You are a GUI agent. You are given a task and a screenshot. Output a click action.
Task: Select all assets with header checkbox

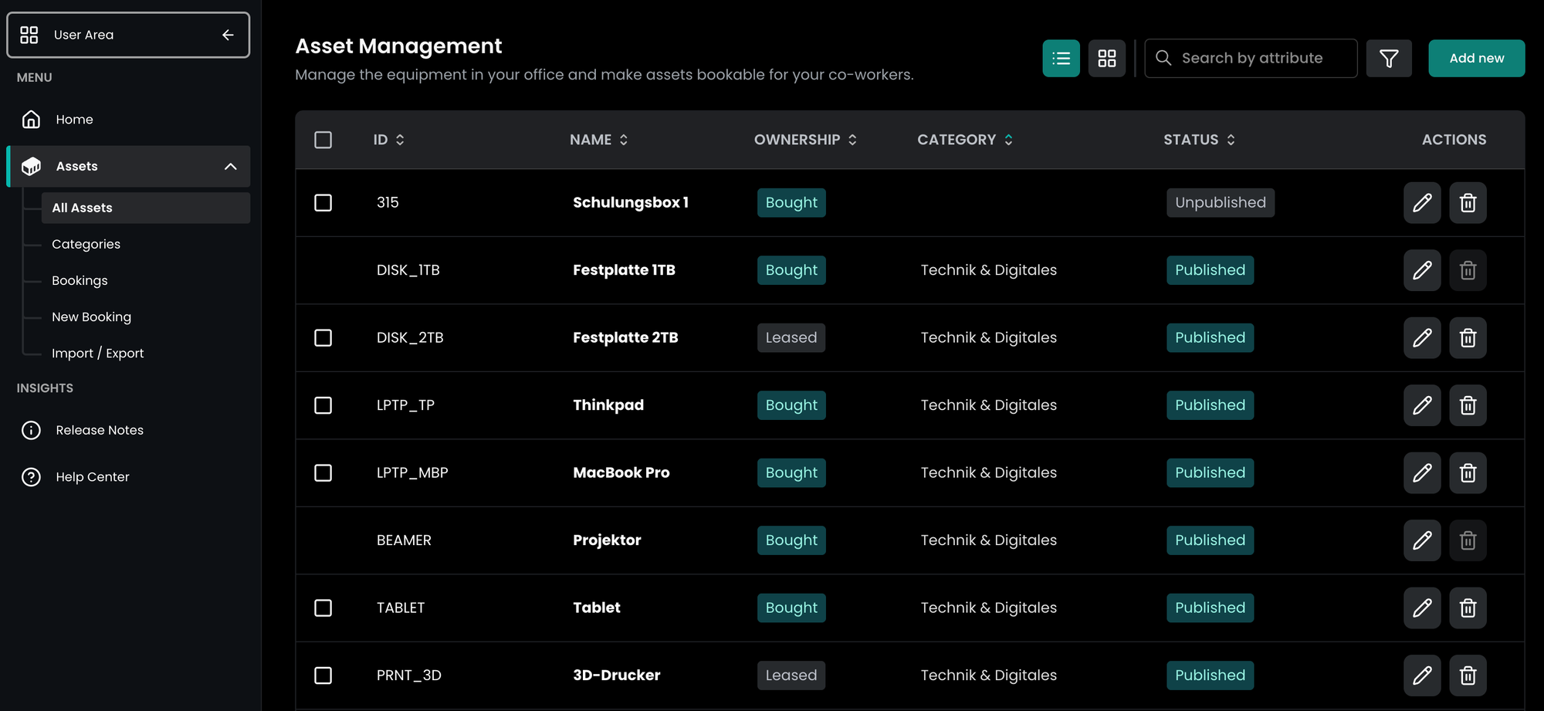(323, 140)
